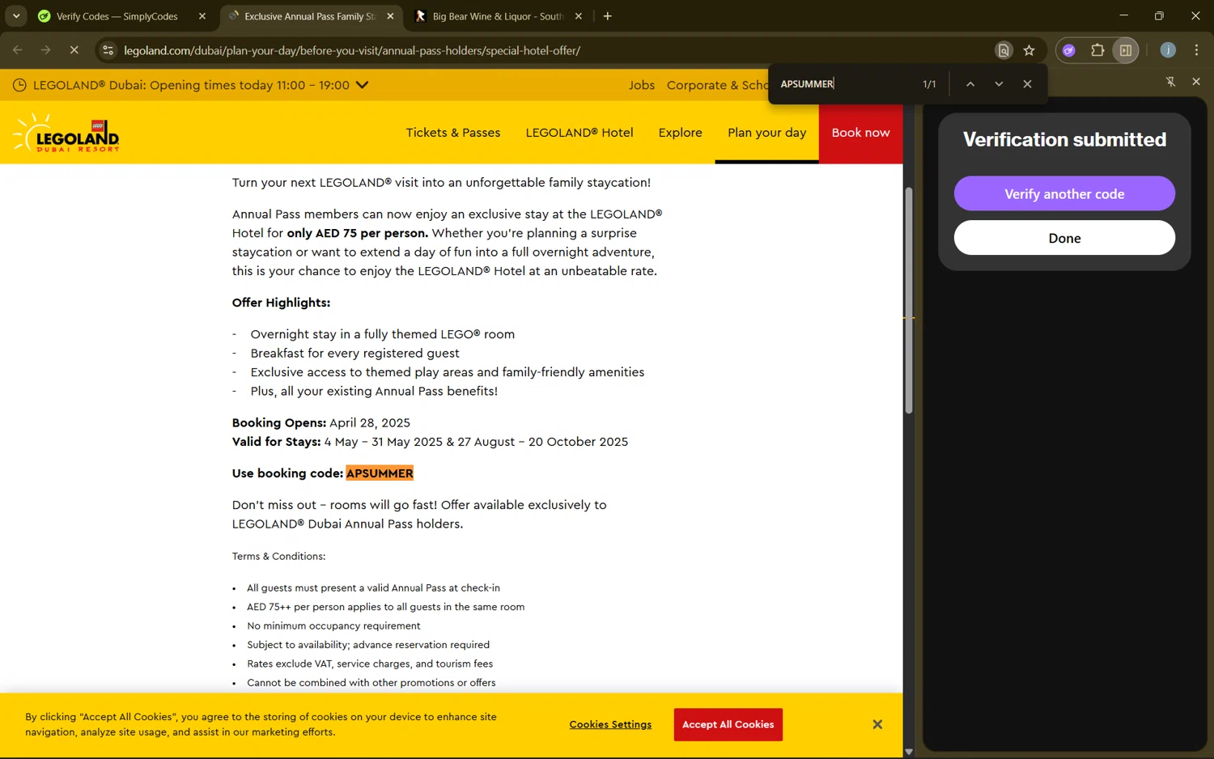Click the LEGOLAND Dubai Resort logo
Image resolution: width=1214 pixels, height=759 pixels.
point(66,133)
